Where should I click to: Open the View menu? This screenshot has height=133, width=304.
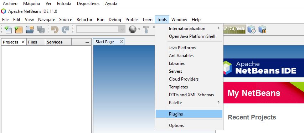pos(29,20)
